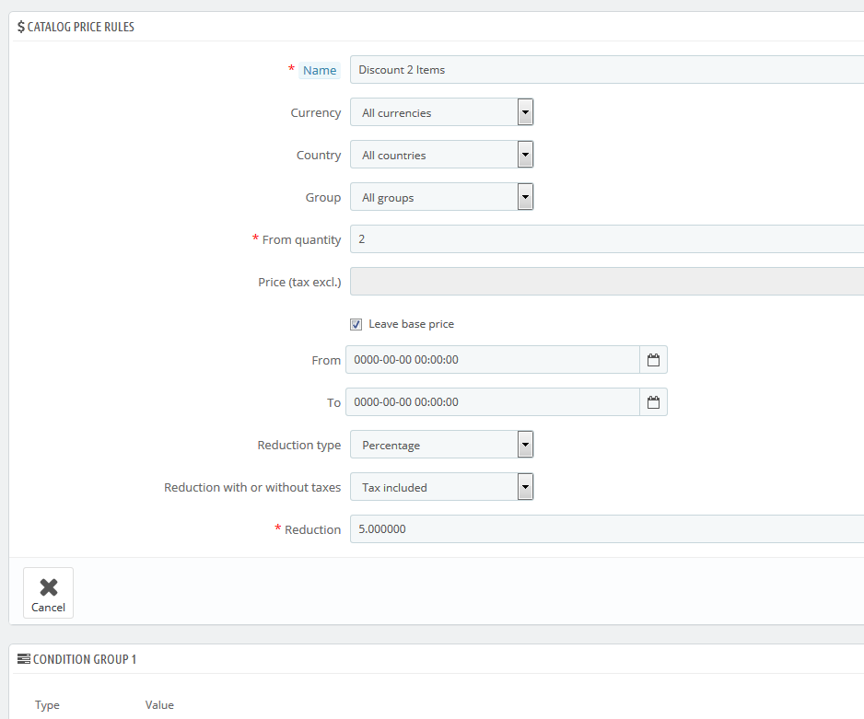Image resolution: width=864 pixels, height=719 pixels.
Task: Click the Type column header
Action: click(x=47, y=705)
